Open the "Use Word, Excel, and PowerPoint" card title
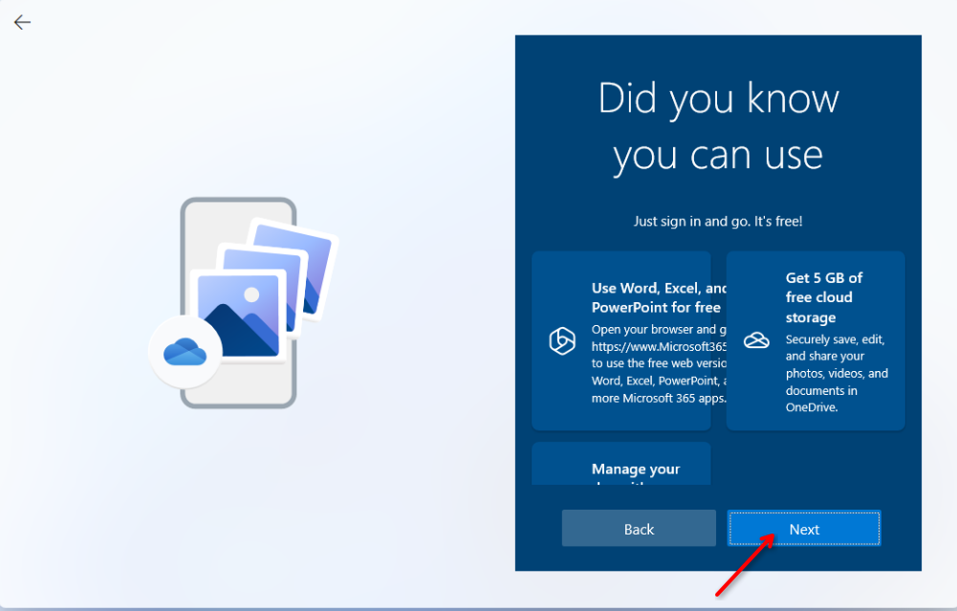The image size is (957, 611). (x=658, y=297)
